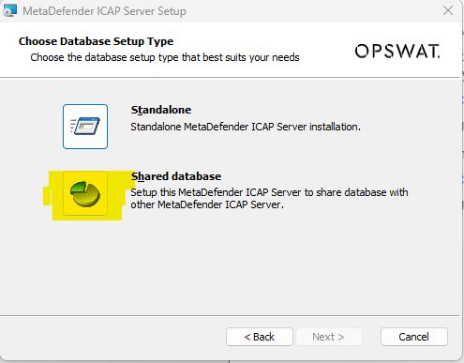Click the 'Setup this MetaDefender ICAP Server' description line

pyautogui.click(x=269, y=192)
